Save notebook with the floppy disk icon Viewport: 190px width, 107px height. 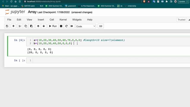7,26
